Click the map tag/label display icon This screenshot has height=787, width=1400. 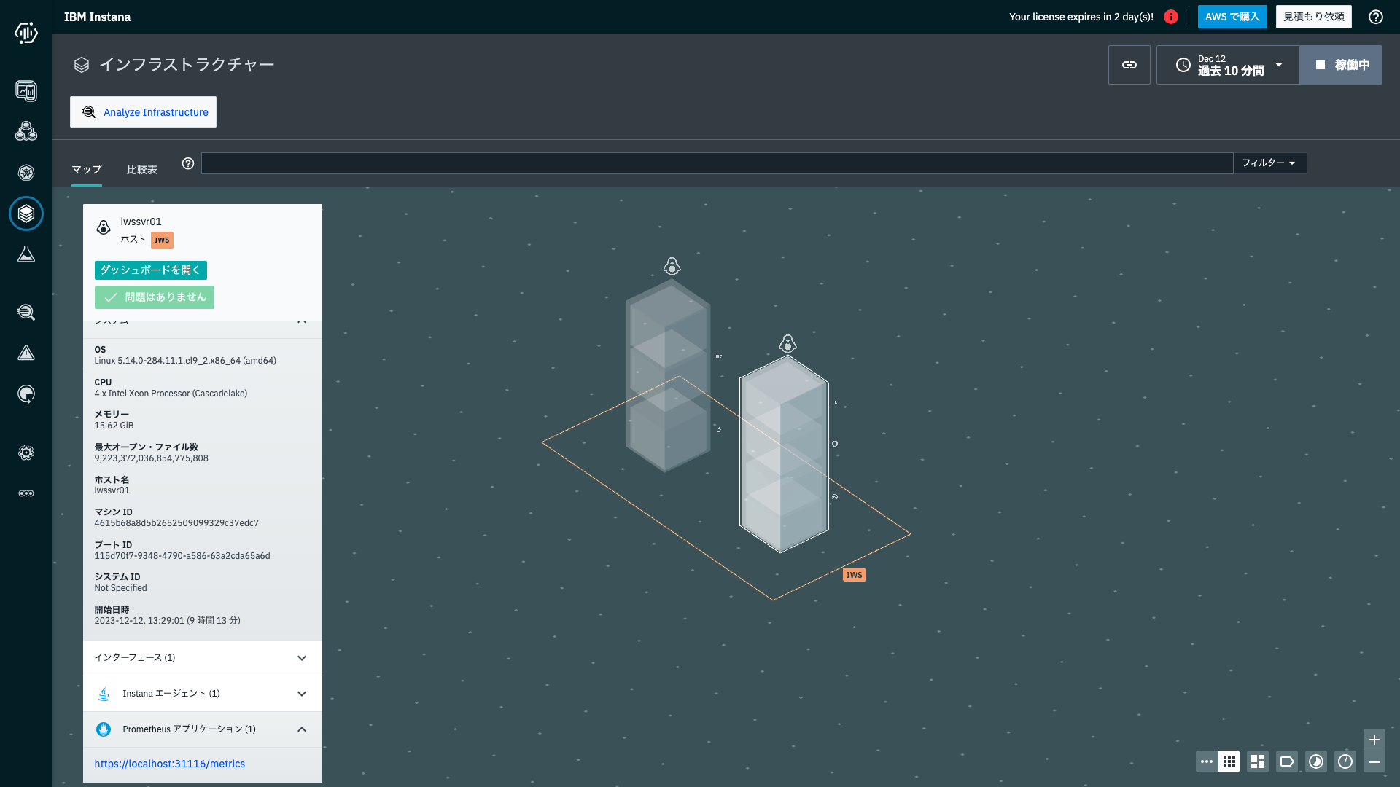pos(1287,761)
